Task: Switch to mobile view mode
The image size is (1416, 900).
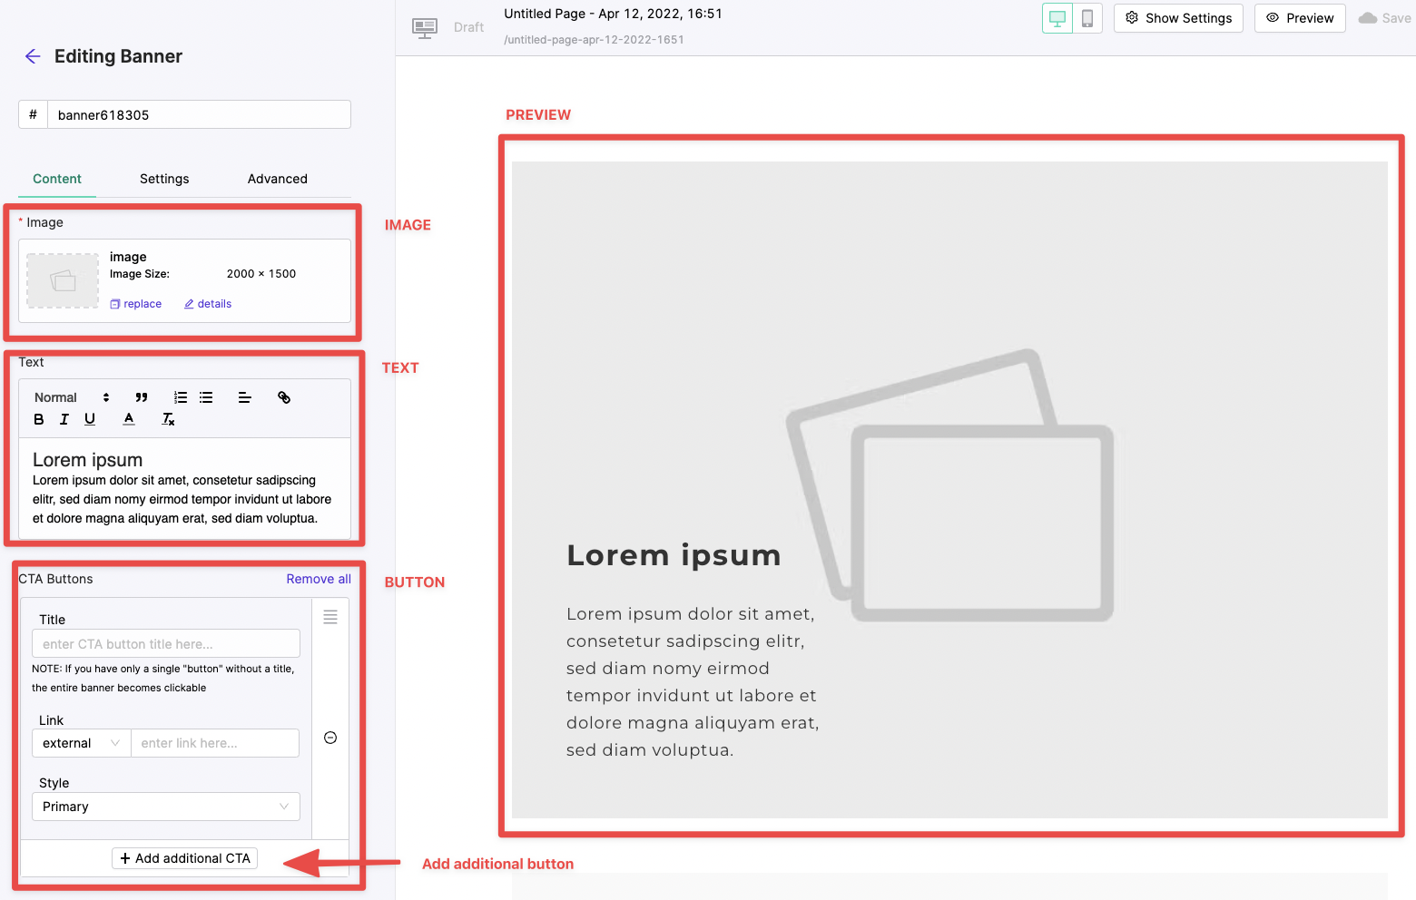Action: (1087, 18)
